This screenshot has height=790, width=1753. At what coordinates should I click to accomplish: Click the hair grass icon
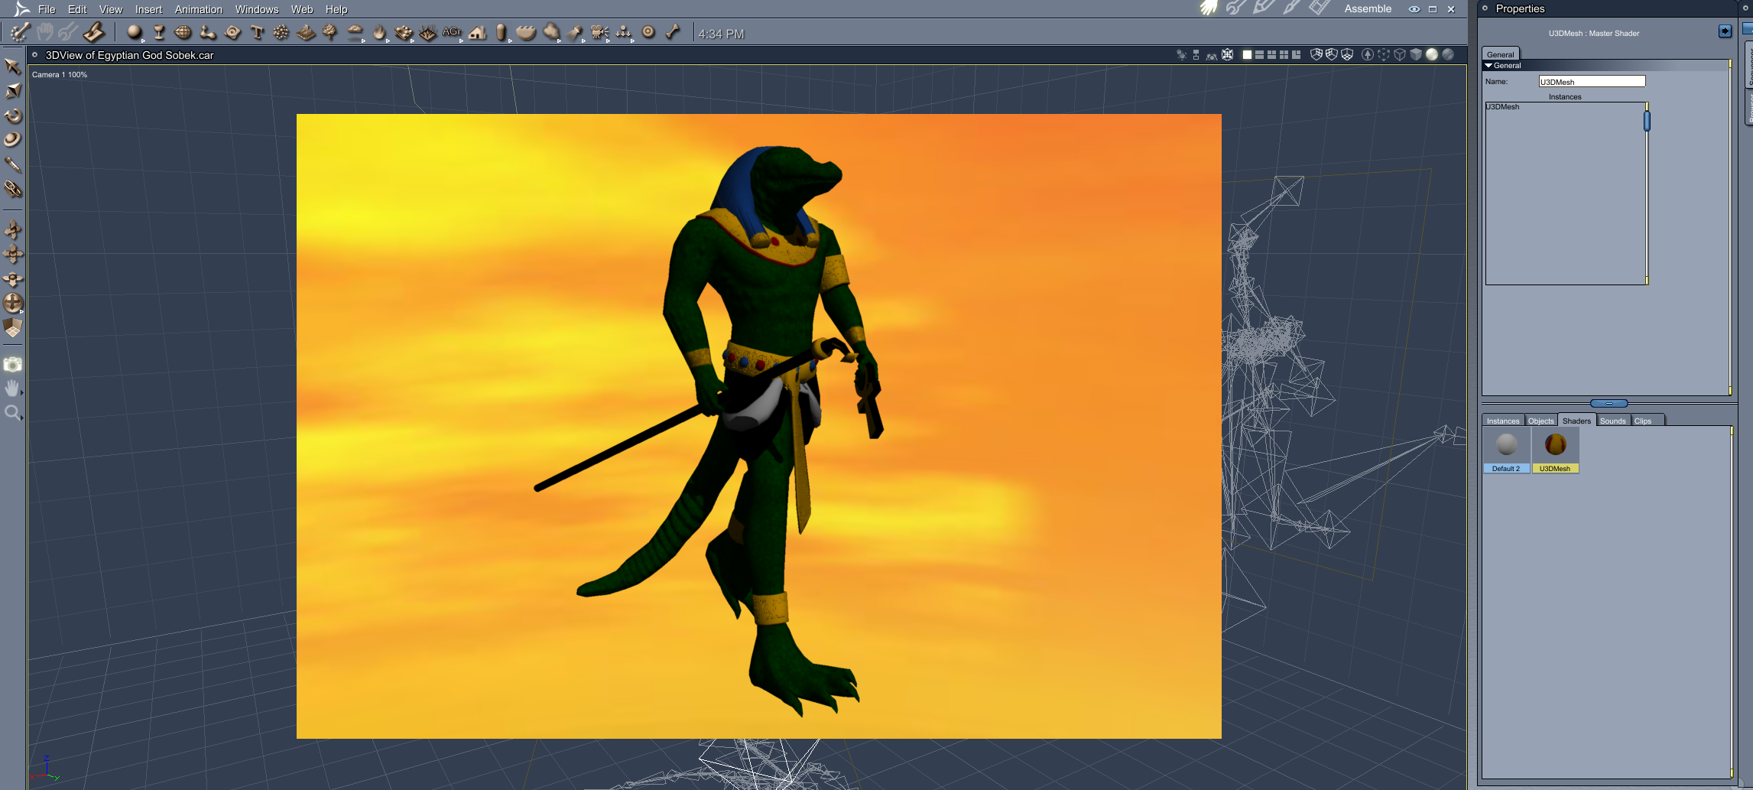(x=428, y=33)
